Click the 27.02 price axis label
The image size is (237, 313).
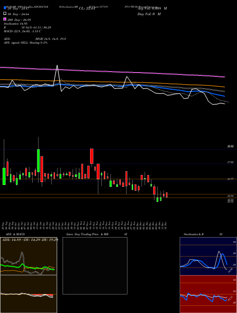tap(230, 162)
